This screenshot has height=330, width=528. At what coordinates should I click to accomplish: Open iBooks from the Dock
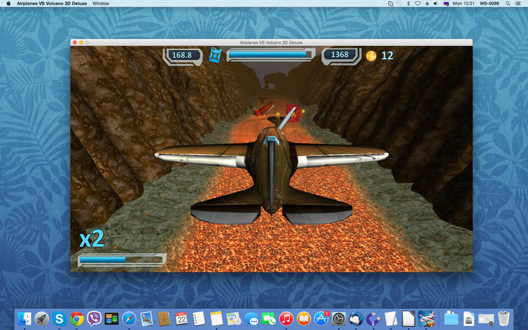[304, 319]
